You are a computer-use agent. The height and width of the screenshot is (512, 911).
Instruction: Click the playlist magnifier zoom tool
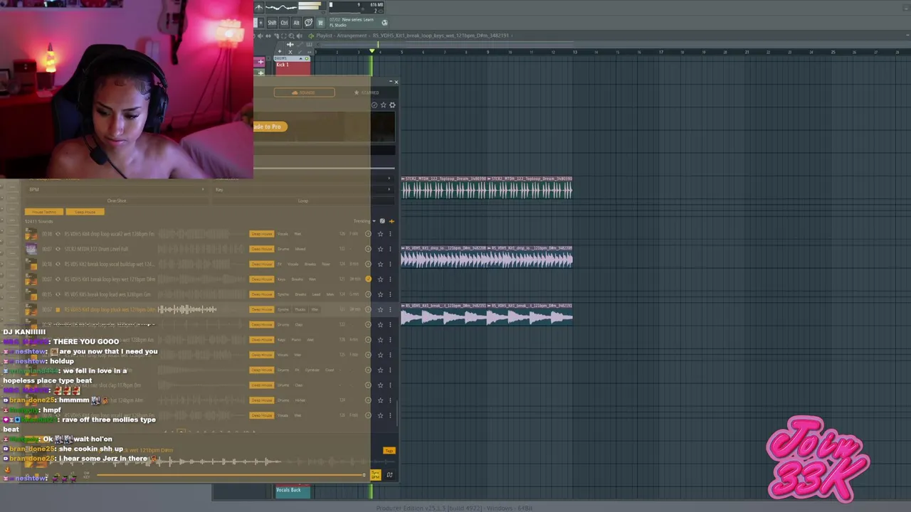click(291, 36)
